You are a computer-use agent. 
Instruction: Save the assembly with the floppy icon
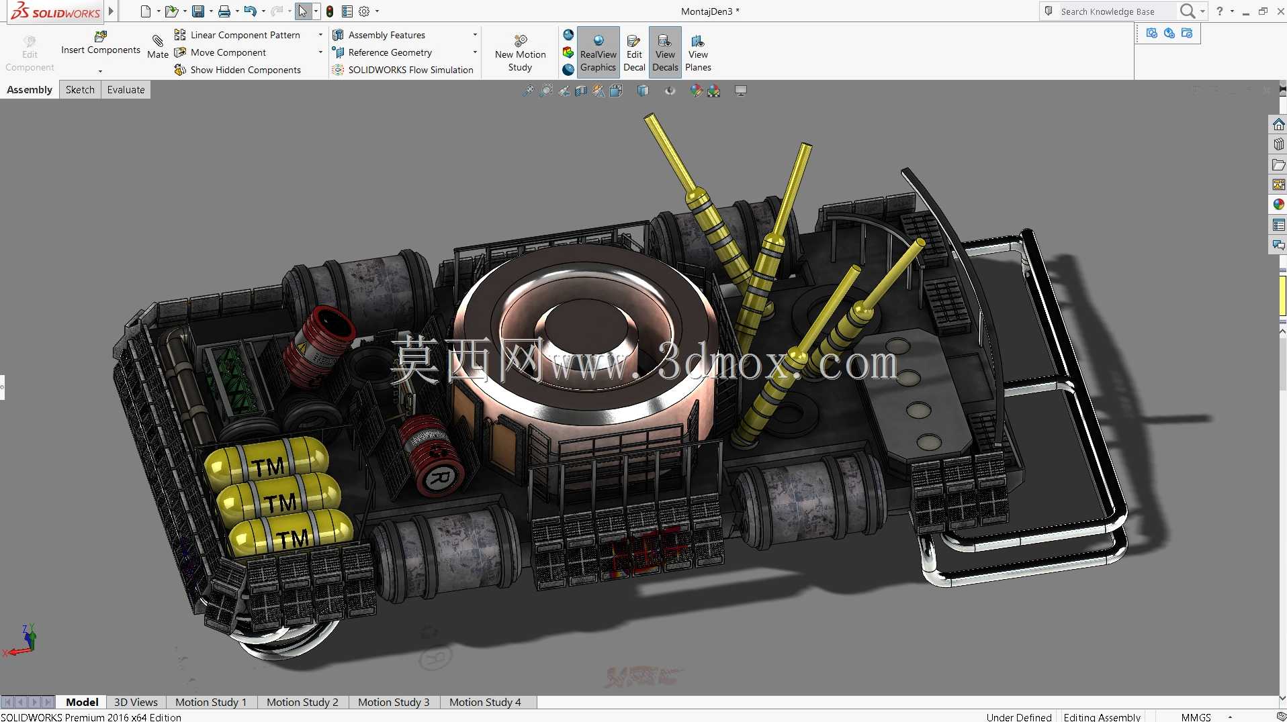pyautogui.click(x=198, y=11)
